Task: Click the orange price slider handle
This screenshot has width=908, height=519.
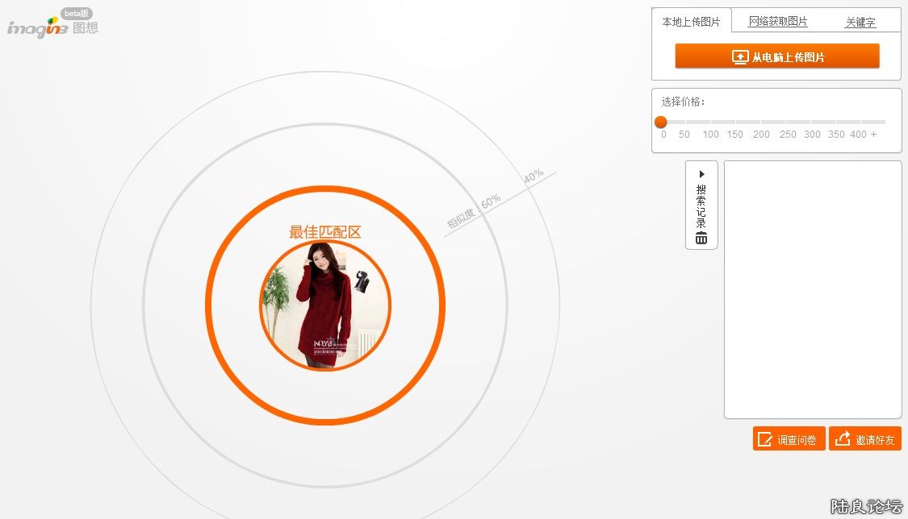Action: pyautogui.click(x=660, y=122)
